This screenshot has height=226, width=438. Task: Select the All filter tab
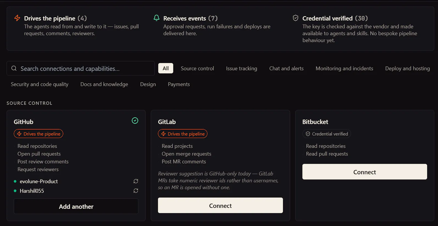pos(166,68)
